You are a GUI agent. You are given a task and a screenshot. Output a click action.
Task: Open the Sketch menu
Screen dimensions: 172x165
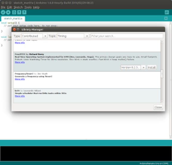pos(18,7)
